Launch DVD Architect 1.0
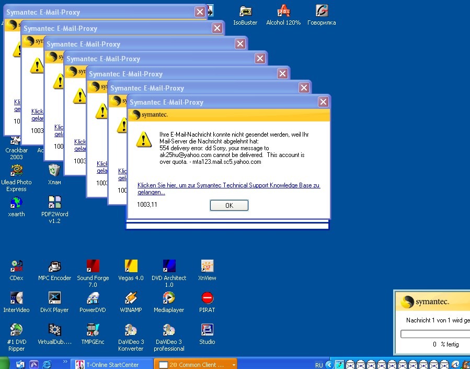This screenshot has width=470, height=369. (x=169, y=274)
